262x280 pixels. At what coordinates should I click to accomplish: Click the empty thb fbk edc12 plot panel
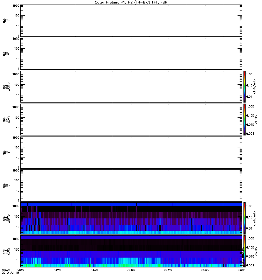[x=131, y=86]
